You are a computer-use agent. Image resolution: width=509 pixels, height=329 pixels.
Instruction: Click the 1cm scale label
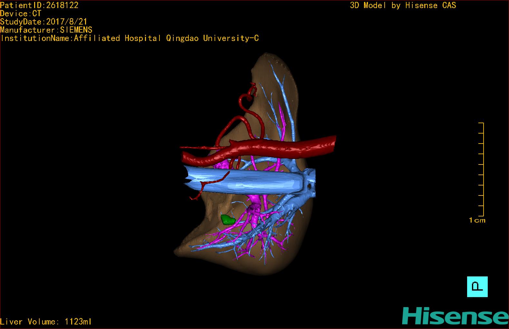(477, 220)
